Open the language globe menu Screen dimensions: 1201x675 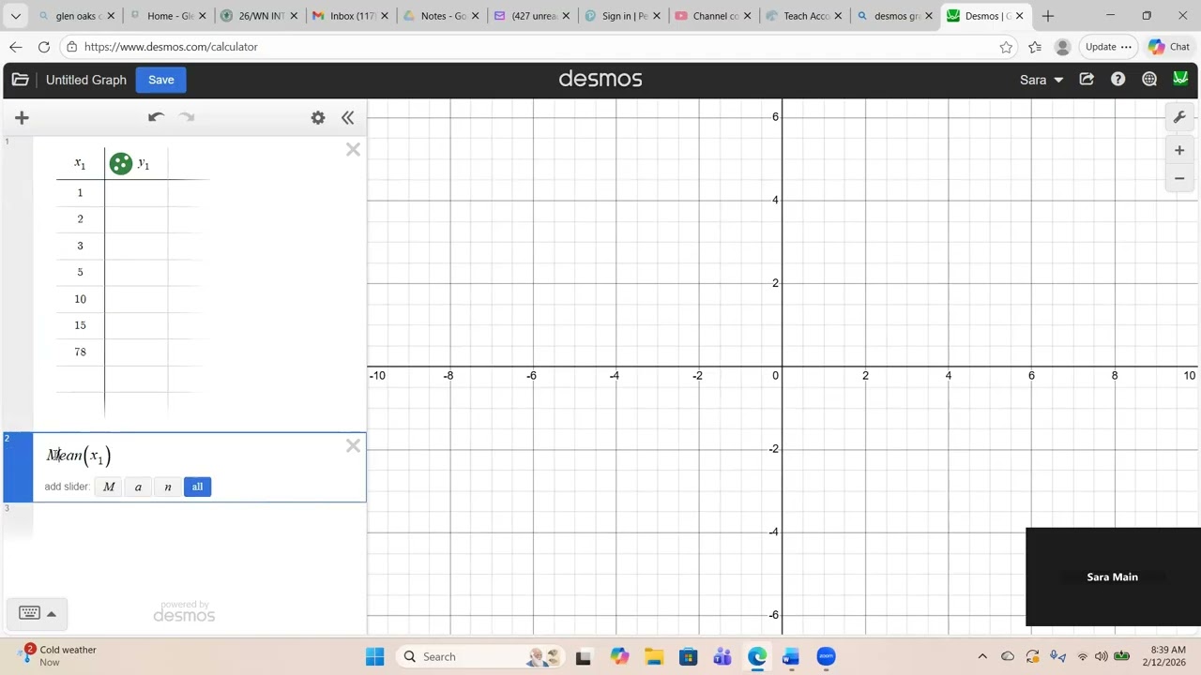tap(1149, 80)
